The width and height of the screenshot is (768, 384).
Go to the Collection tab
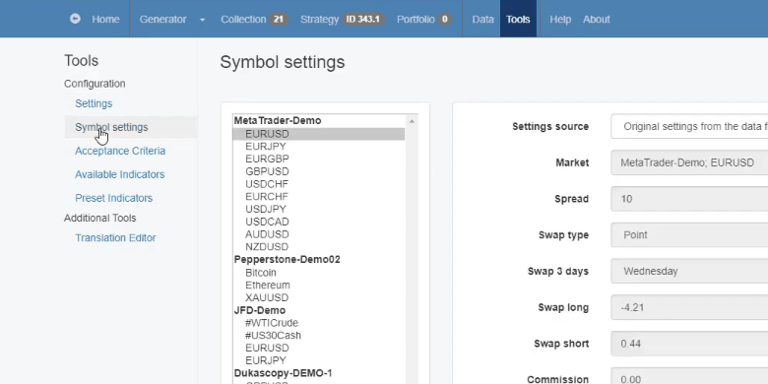254,19
